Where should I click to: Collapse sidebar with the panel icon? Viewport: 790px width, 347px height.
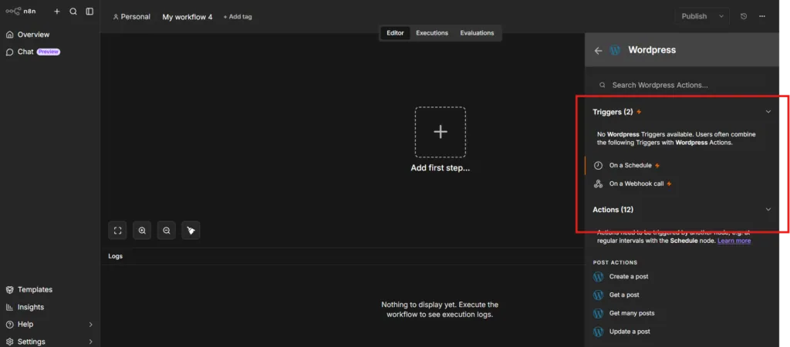(x=89, y=11)
